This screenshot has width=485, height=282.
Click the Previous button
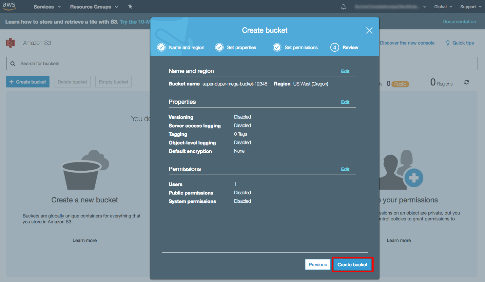tap(318, 265)
